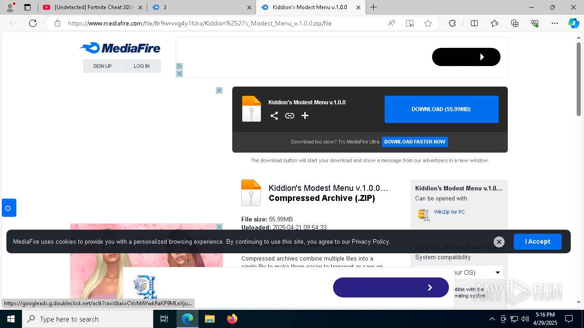Open Settings and more menu
This screenshot has width=584, height=328.
(x=555, y=23)
